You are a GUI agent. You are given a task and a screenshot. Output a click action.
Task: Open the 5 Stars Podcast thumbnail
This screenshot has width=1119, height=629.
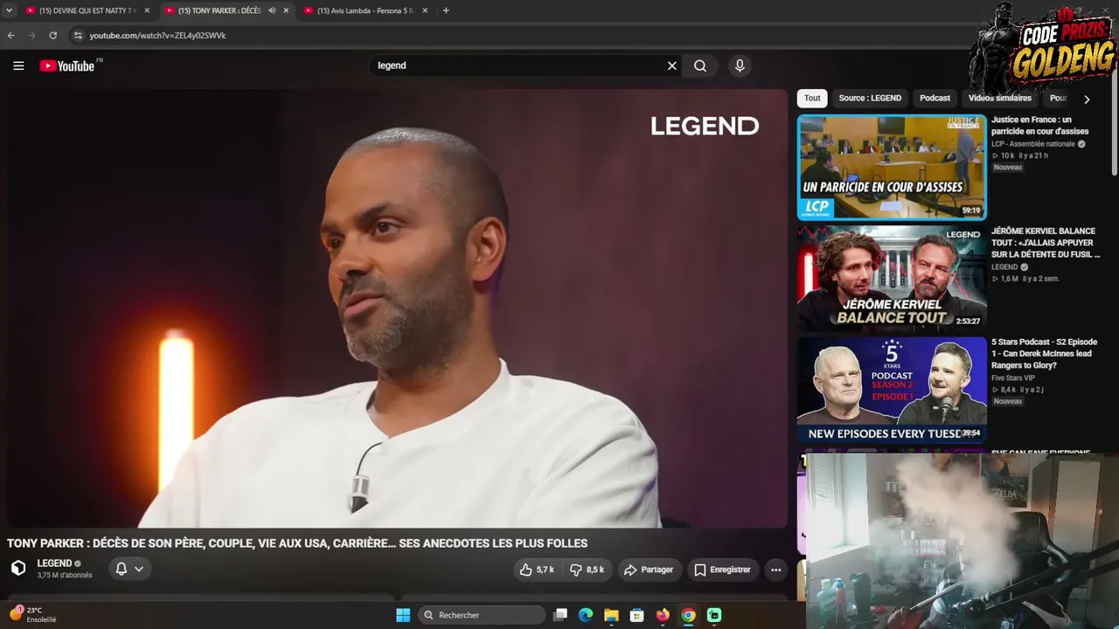coord(892,389)
